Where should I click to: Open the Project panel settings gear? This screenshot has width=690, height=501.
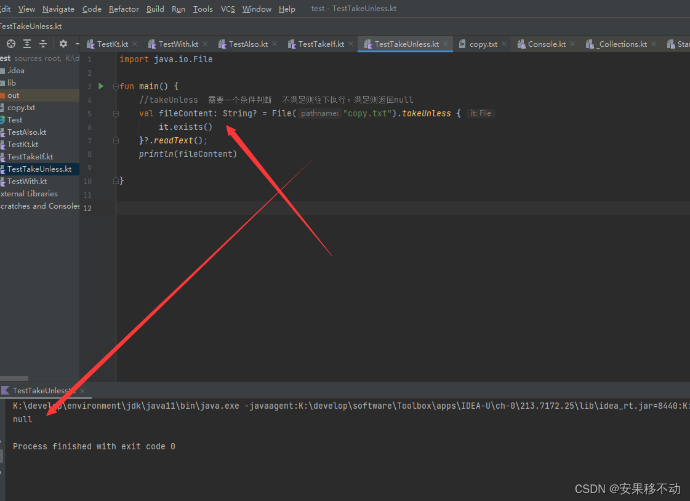[63, 44]
